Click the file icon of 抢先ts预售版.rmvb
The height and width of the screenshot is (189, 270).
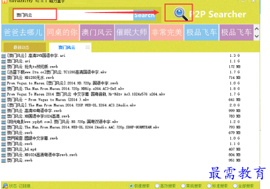pyautogui.click(x=4, y=67)
